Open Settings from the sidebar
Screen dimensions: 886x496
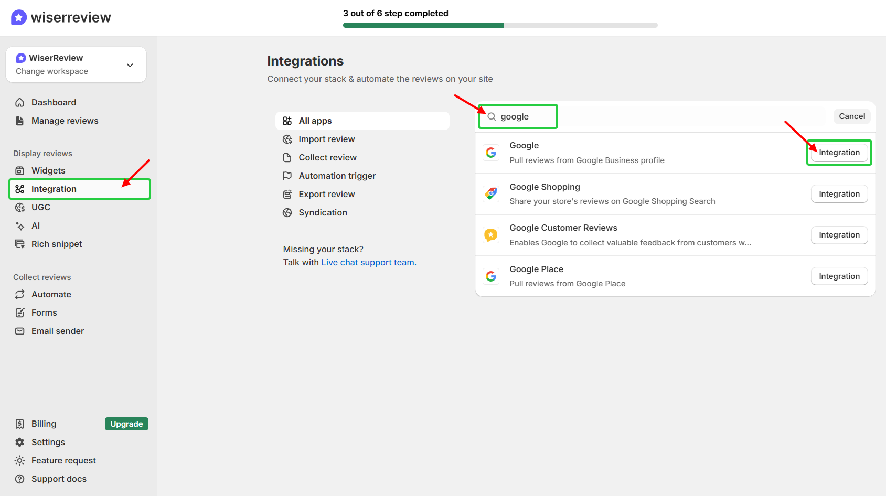point(48,442)
